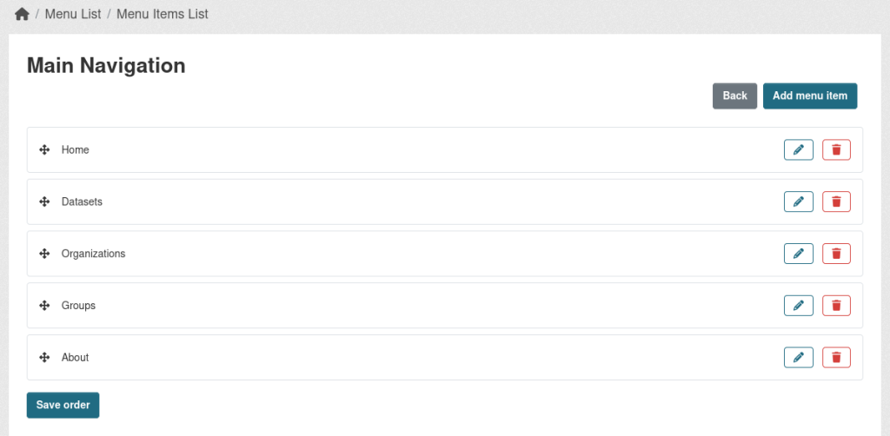Click the About row move handle
Screen dimensions: 890x436
pos(44,357)
